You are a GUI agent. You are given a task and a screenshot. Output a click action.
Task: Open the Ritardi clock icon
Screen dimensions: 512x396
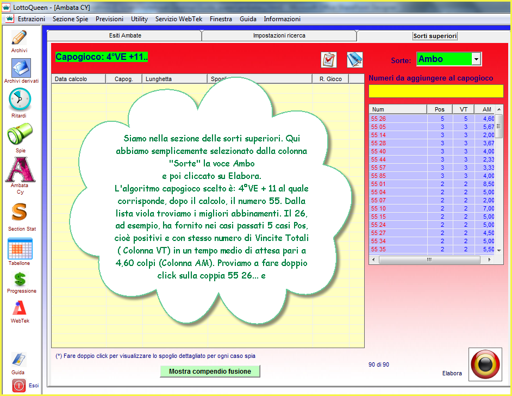coord(20,100)
